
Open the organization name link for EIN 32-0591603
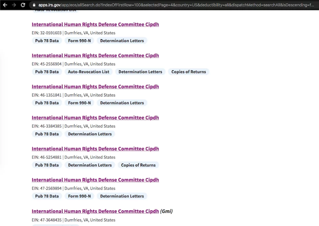[x=95, y=25]
